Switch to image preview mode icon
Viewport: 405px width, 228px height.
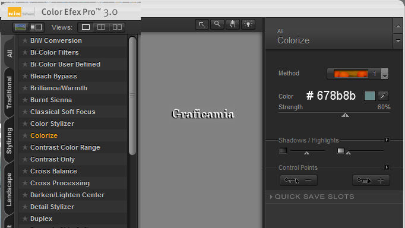(20, 27)
